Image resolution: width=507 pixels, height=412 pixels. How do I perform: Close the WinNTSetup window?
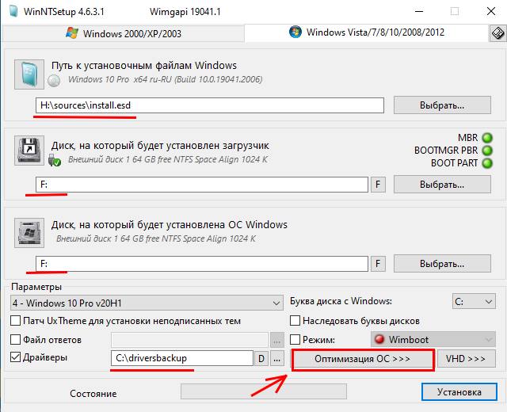[x=491, y=11]
